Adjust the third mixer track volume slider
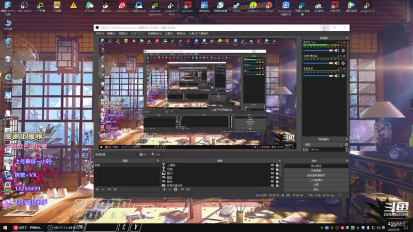This screenshot has width=413, height=232. click(318, 76)
